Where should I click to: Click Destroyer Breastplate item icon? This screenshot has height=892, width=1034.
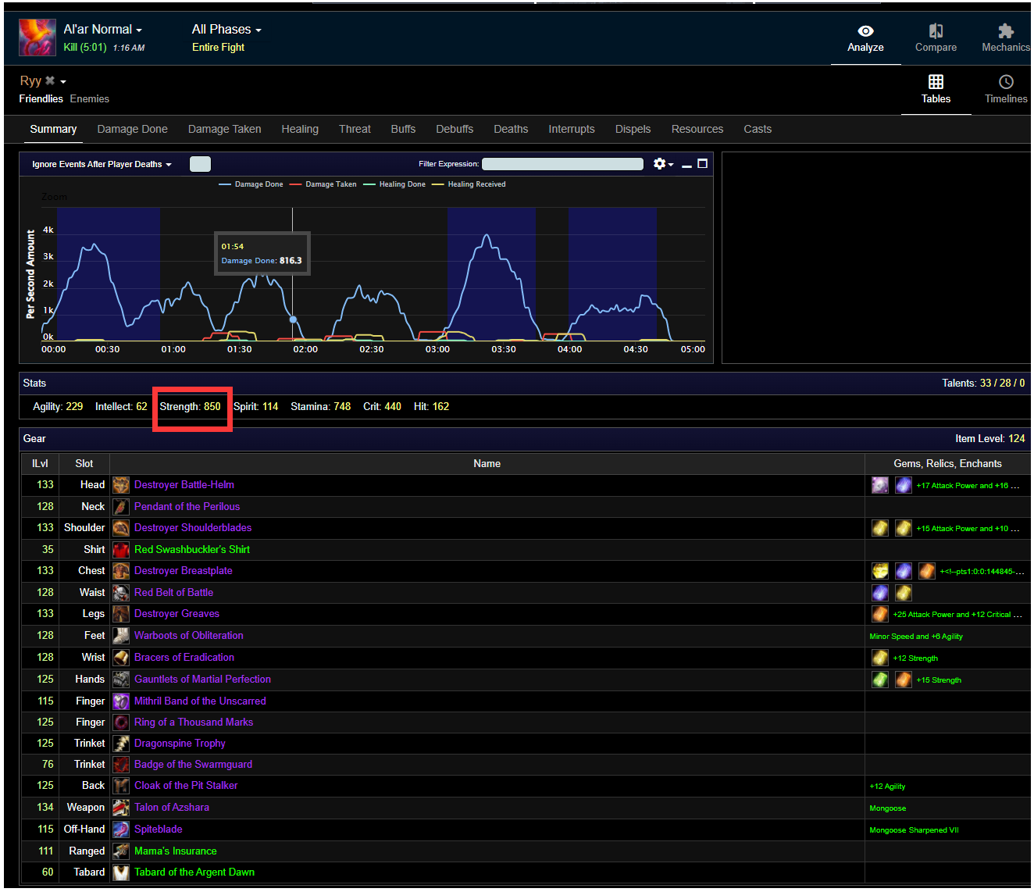coord(121,571)
